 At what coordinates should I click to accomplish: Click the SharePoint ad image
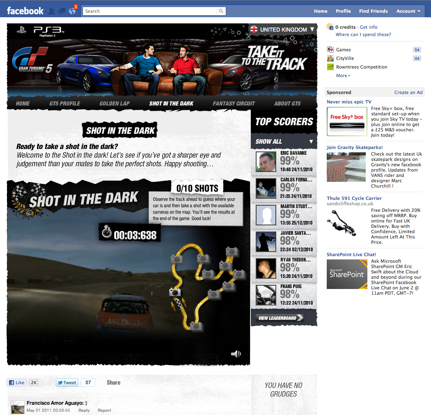[x=347, y=274]
